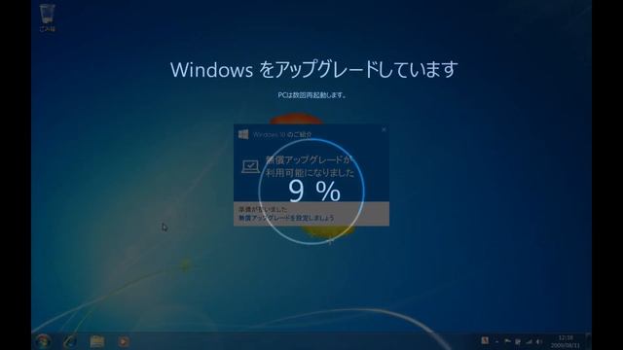Show hidden tray icons arrow

point(496,341)
